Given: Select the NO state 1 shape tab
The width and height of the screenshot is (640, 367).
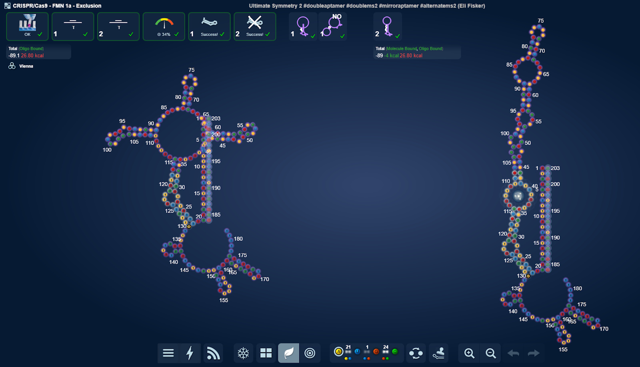Looking at the screenshot, I should click(x=332, y=26).
